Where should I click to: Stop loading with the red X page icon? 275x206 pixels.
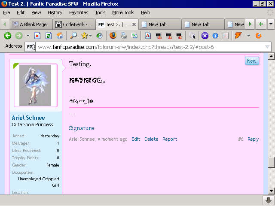37,36
